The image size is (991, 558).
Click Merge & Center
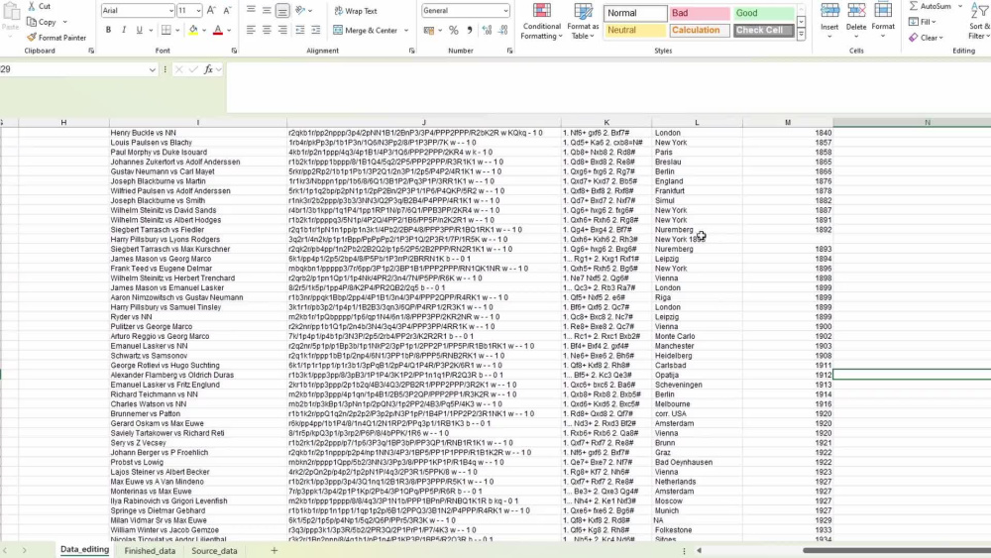366,31
